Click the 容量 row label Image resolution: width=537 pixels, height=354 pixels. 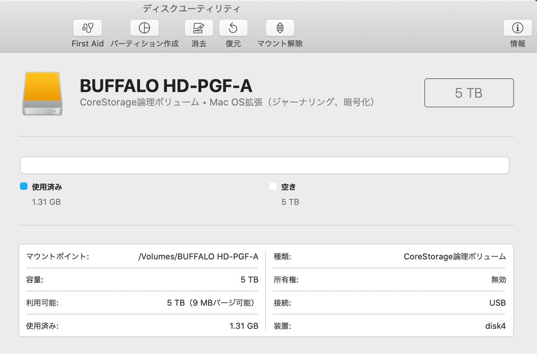click(x=35, y=280)
